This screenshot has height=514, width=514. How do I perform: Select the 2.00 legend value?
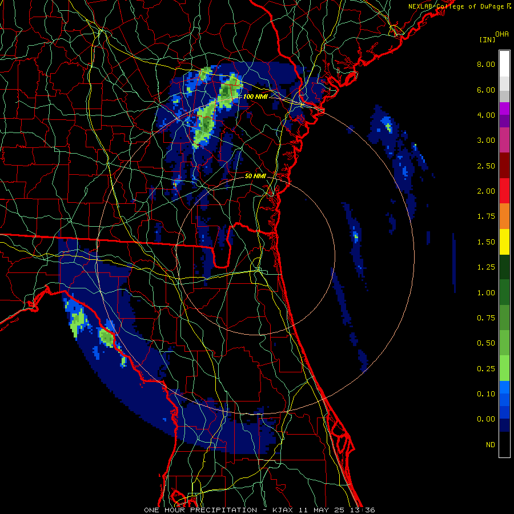coord(486,191)
